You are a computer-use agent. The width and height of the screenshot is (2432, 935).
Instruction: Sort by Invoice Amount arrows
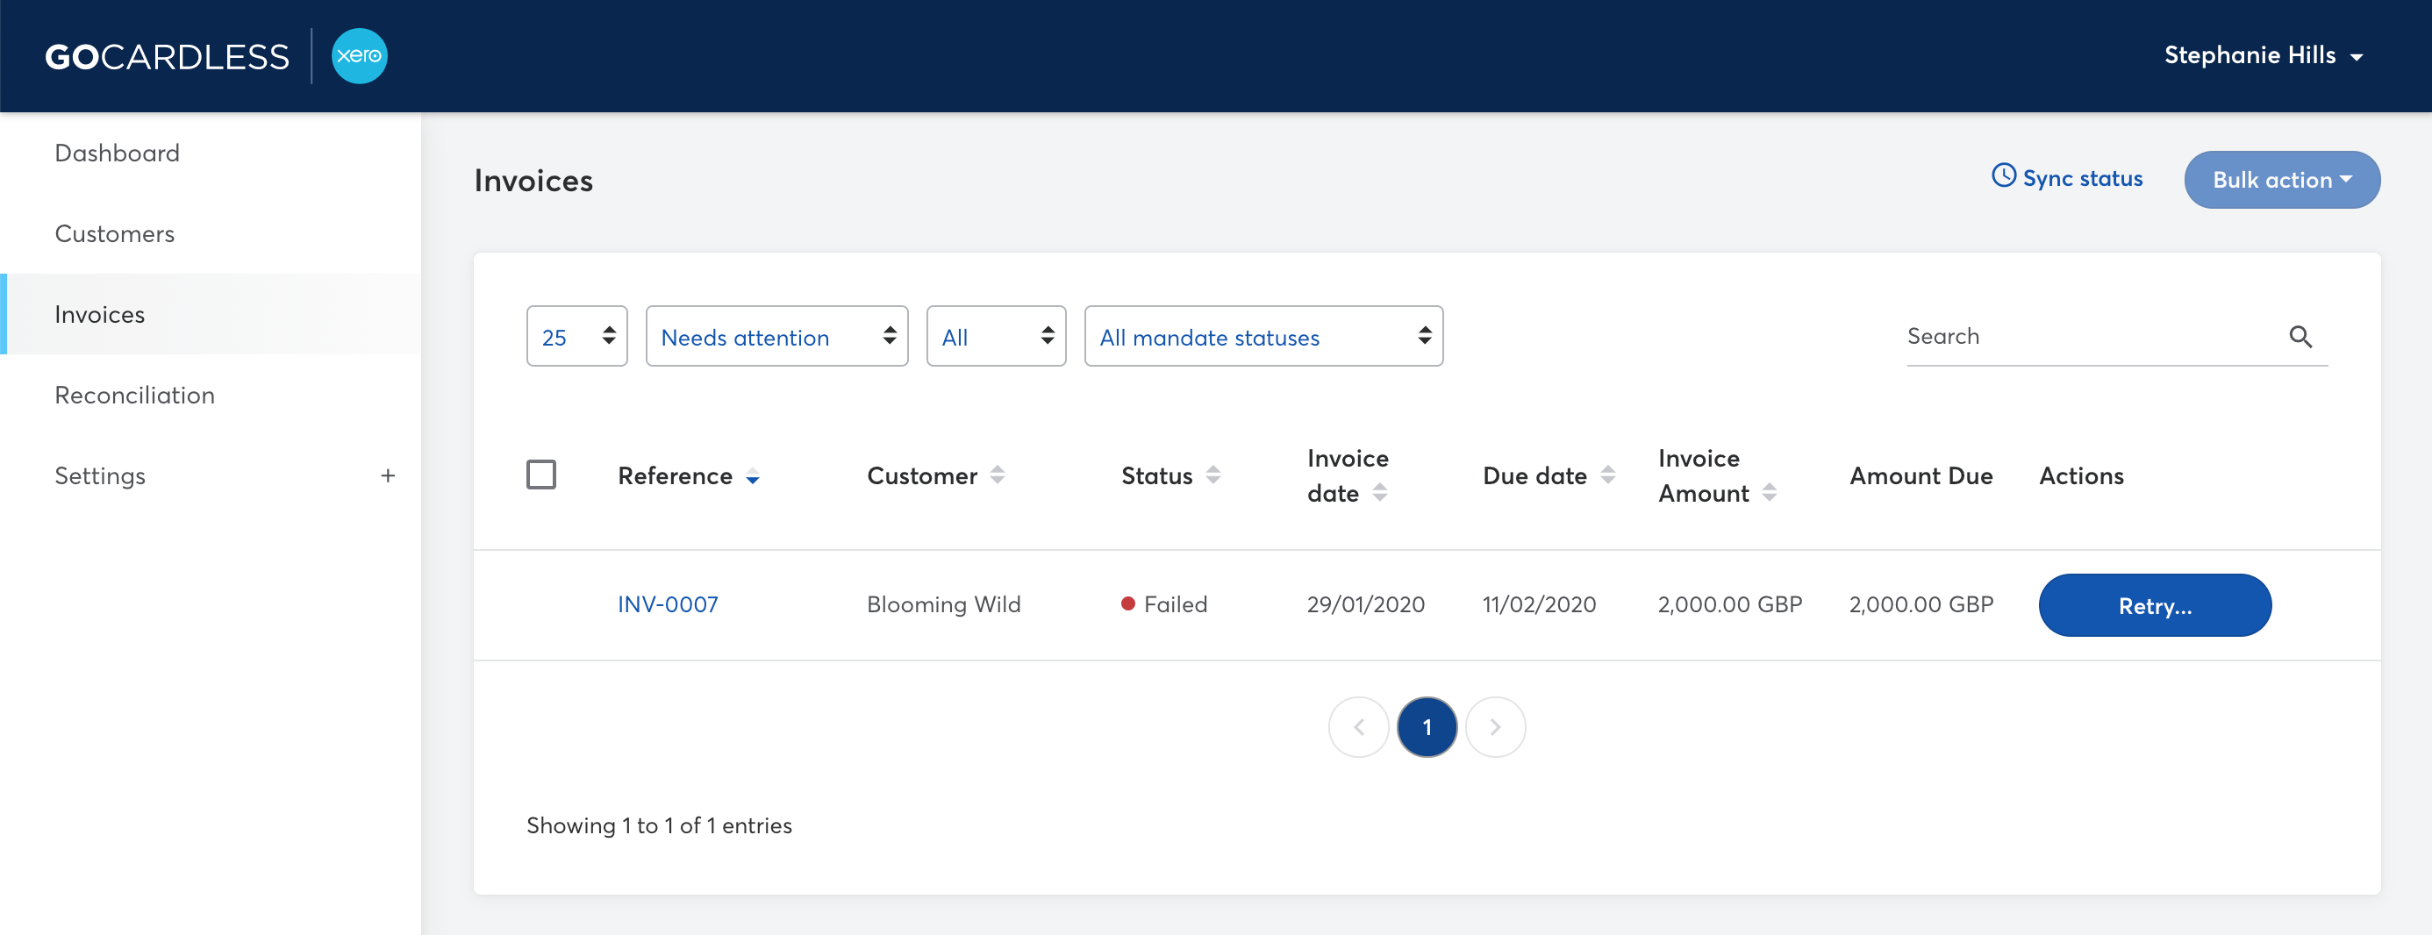[1770, 493]
